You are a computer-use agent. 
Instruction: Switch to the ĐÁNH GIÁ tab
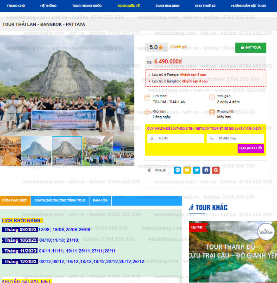click(101, 201)
